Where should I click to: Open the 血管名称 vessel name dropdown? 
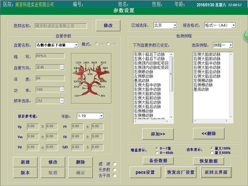(57, 45)
